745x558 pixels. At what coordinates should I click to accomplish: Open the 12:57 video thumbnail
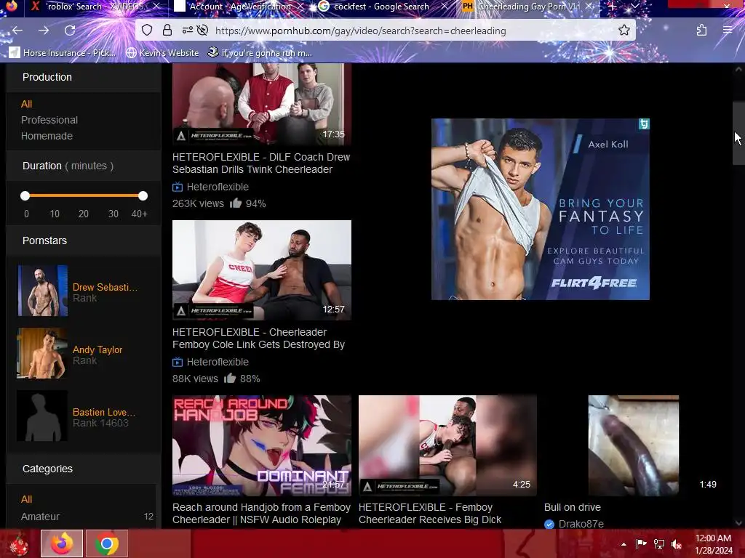(x=262, y=270)
